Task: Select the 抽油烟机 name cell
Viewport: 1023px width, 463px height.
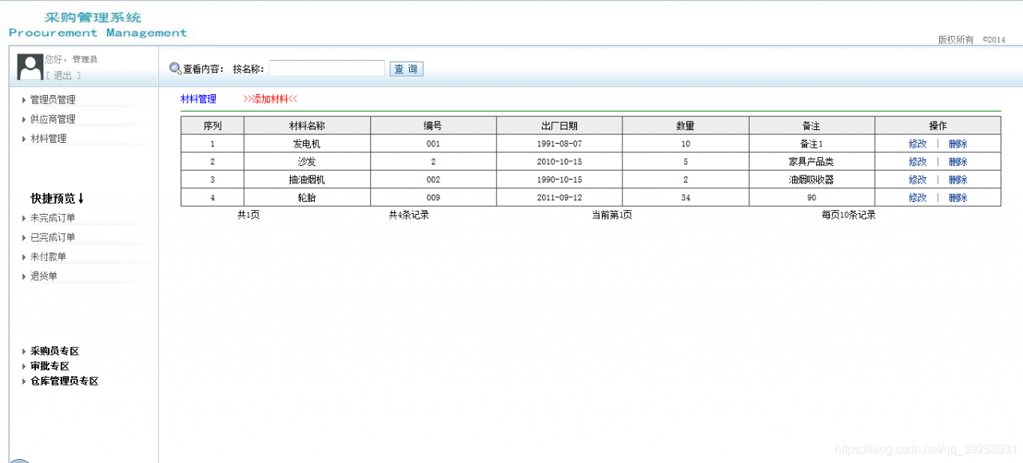Action: pos(307,180)
